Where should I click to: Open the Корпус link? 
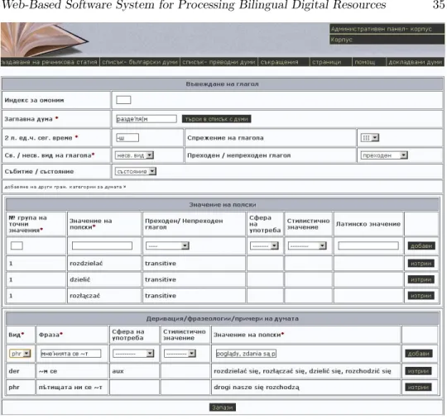click(387, 40)
